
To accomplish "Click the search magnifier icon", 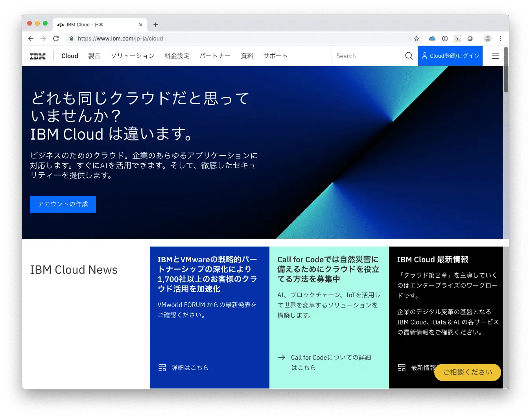I will tap(409, 56).
